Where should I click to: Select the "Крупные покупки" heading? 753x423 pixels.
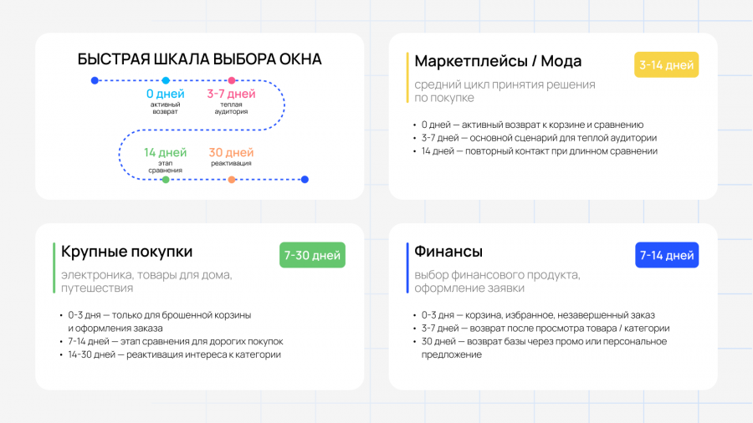click(127, 252)
